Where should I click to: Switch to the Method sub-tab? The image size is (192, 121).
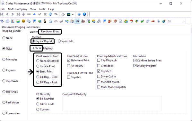[x=48, y=48]
